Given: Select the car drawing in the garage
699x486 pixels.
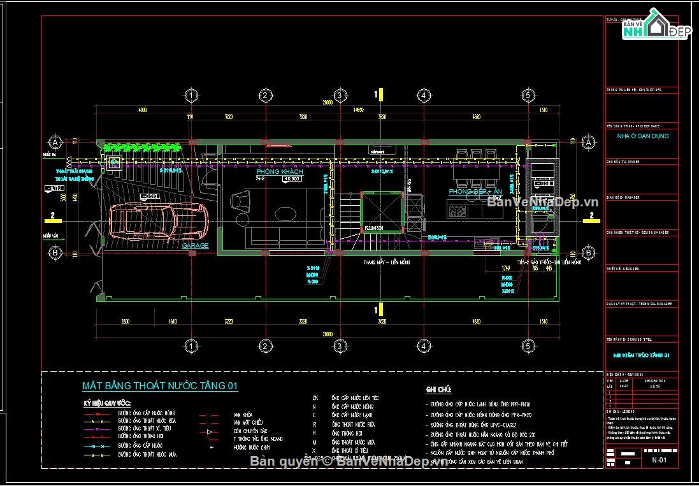Looking at the screenshot, I should pos(159,222).
